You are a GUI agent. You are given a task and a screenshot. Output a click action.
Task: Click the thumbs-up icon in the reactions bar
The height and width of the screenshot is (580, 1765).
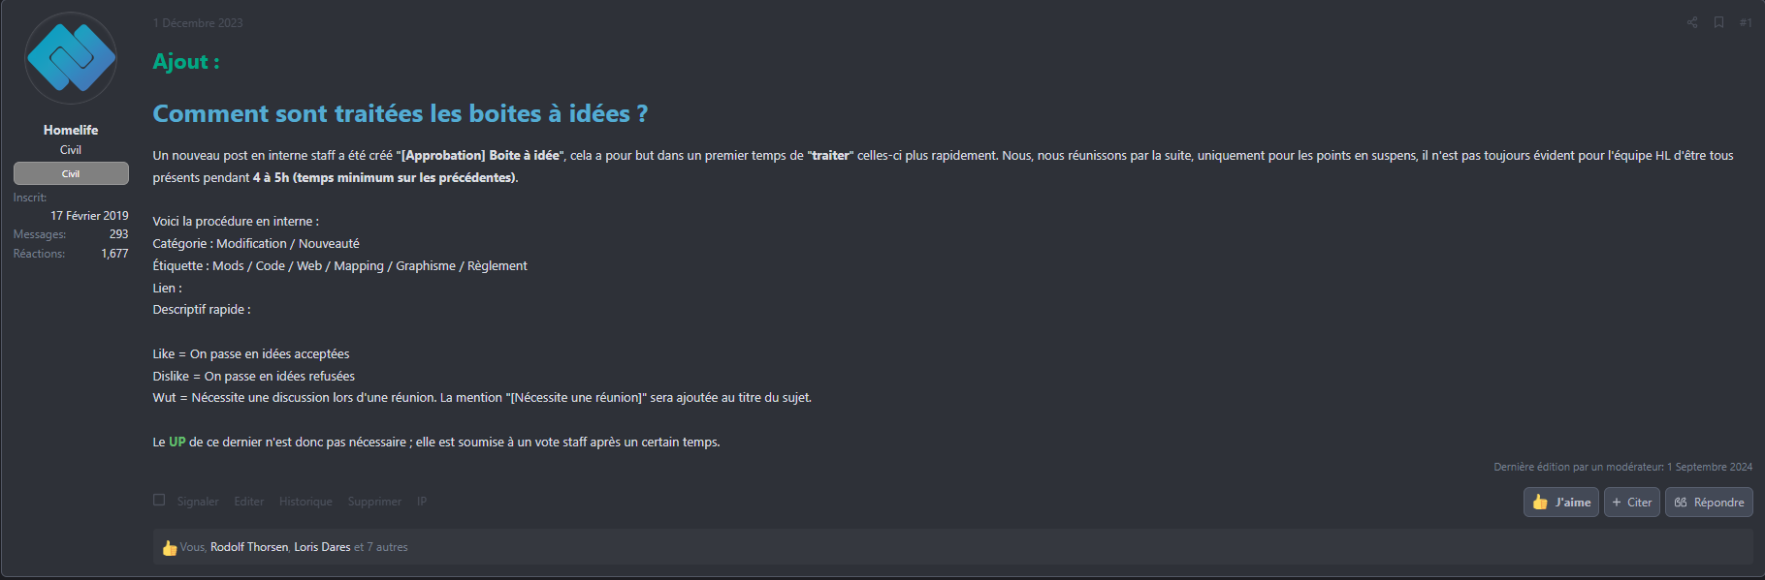(170, 548)
